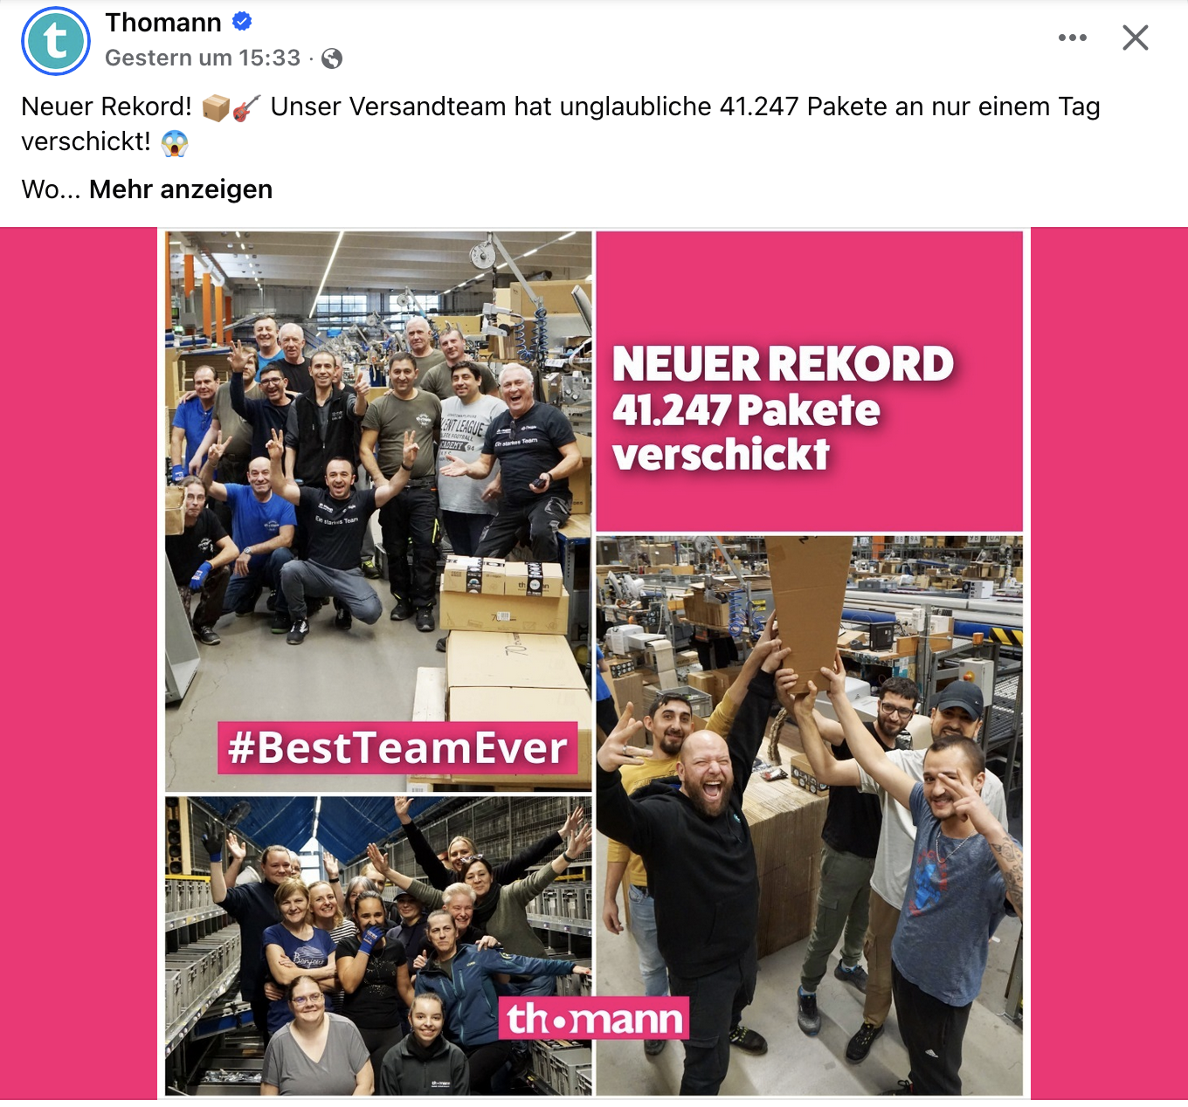Image resolution: width=1188 pixels, height=1107 pixels.
Task: Open the bottom-left women's team photo
Action: pyautogui.click(x=378, y=945)
